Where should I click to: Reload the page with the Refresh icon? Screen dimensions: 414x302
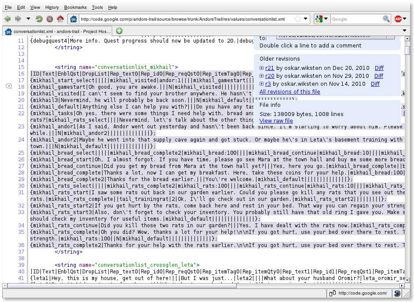[39, 19]
